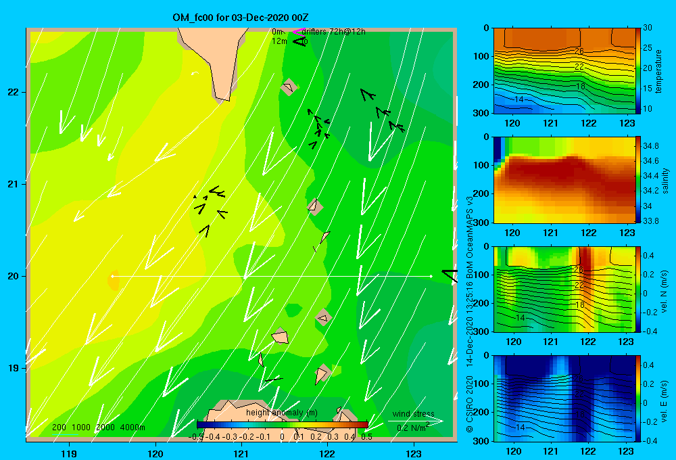
Task: Click latitude label 21 on map axis
Action: [x=13, y=184]
